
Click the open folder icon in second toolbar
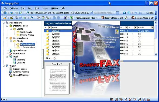tap(12, 18)
